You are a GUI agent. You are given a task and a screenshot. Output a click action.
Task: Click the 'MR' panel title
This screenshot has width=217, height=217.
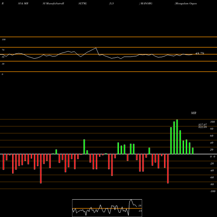(x=194, y=113)
